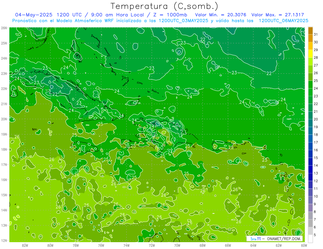Image resolution: width=323 pixels, height=249 pixels.
Task: Click the colorbar label 17
Action: [316, 142]
